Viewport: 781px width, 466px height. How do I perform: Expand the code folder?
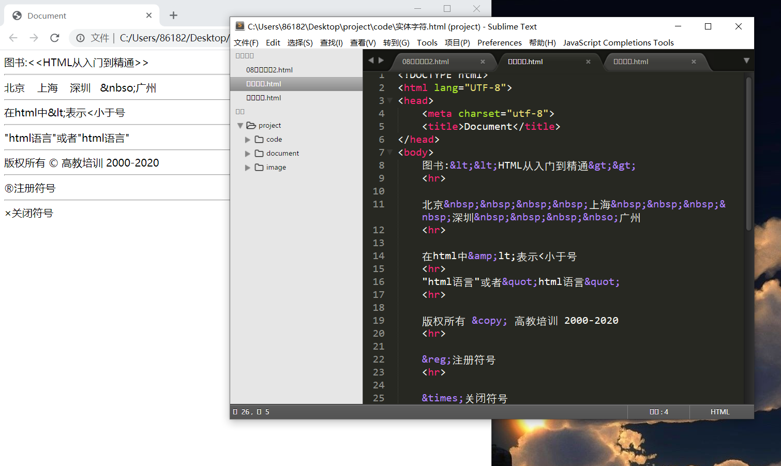(247, 140)
